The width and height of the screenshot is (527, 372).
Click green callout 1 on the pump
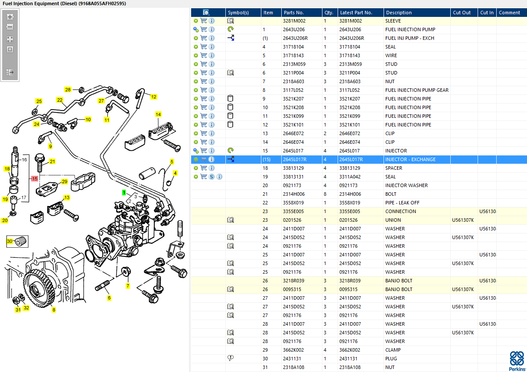point(124,192)
